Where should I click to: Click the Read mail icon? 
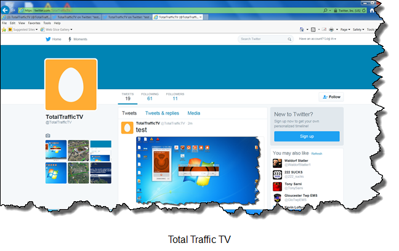[x=324, y=30]
